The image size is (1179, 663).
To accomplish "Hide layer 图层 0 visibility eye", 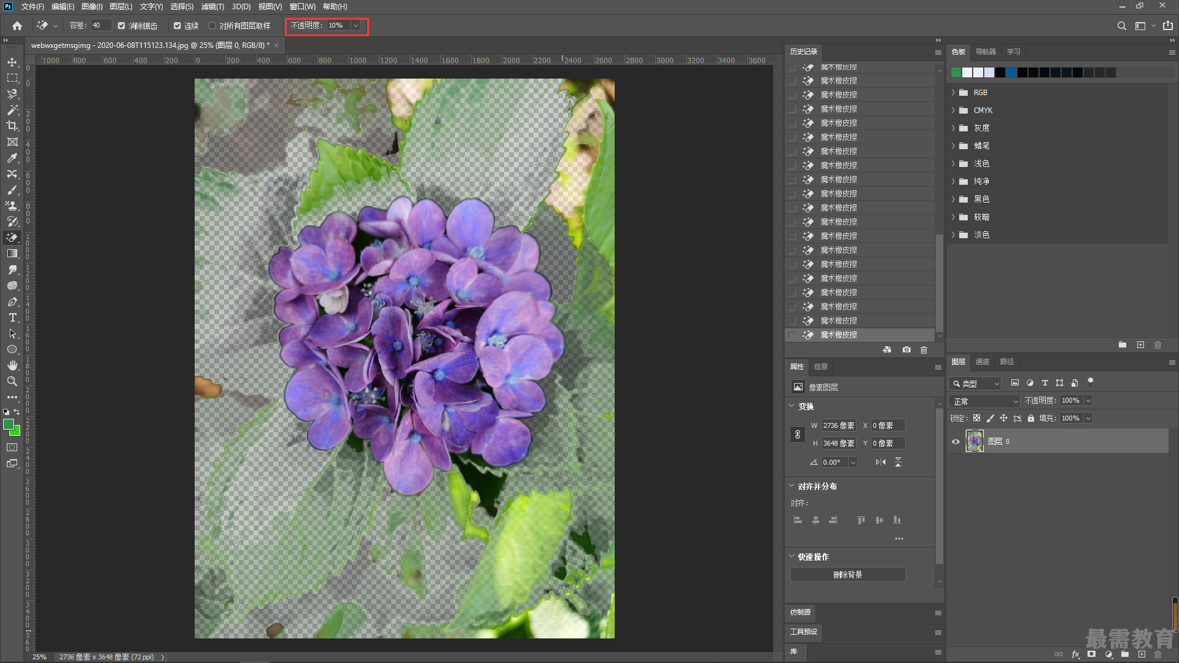I will pyautogui.click(x=955, y=441).
